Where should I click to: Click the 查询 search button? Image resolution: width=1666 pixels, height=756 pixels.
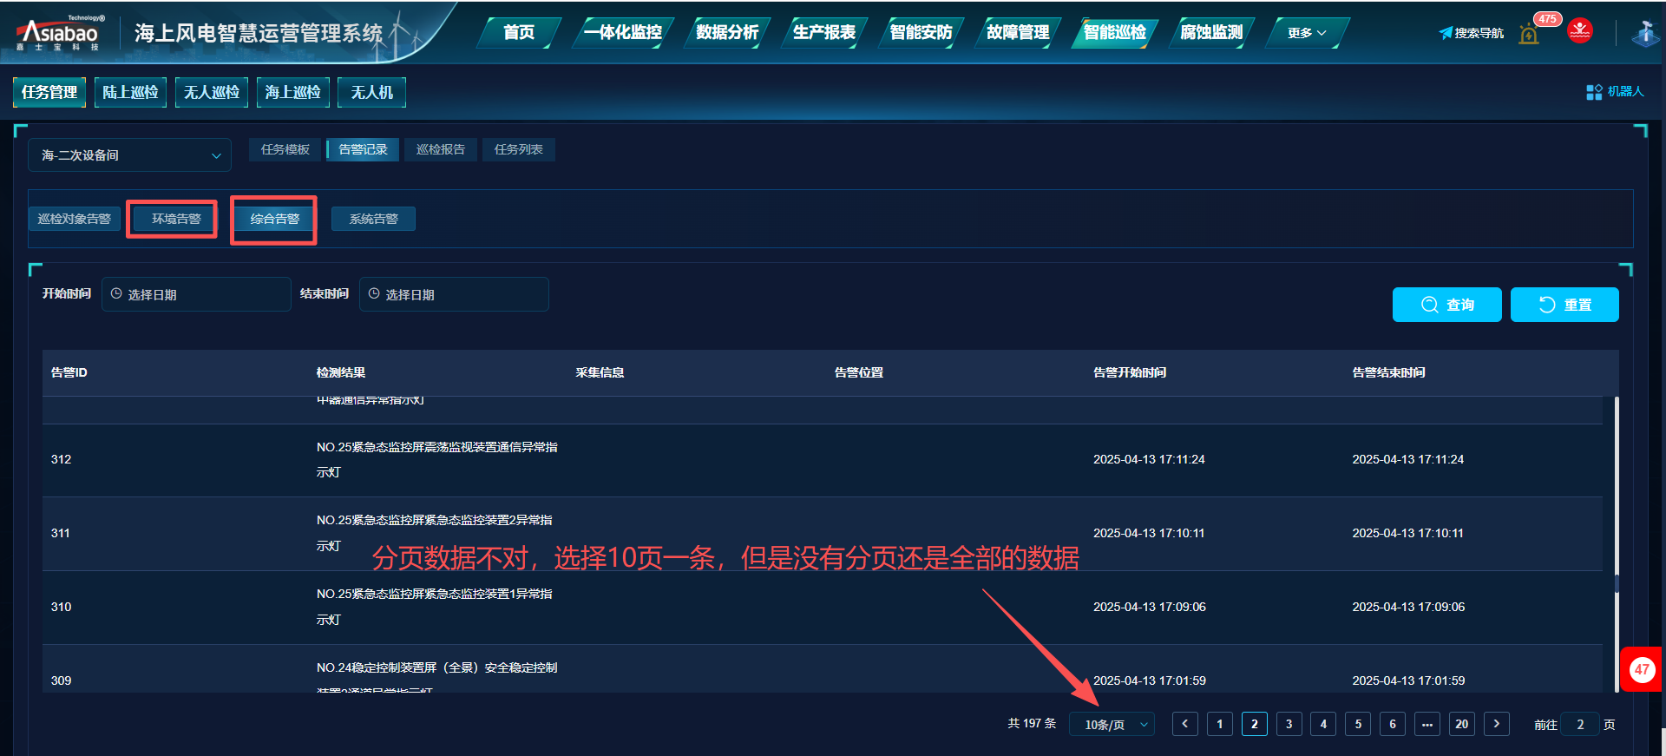point(1446,305)
